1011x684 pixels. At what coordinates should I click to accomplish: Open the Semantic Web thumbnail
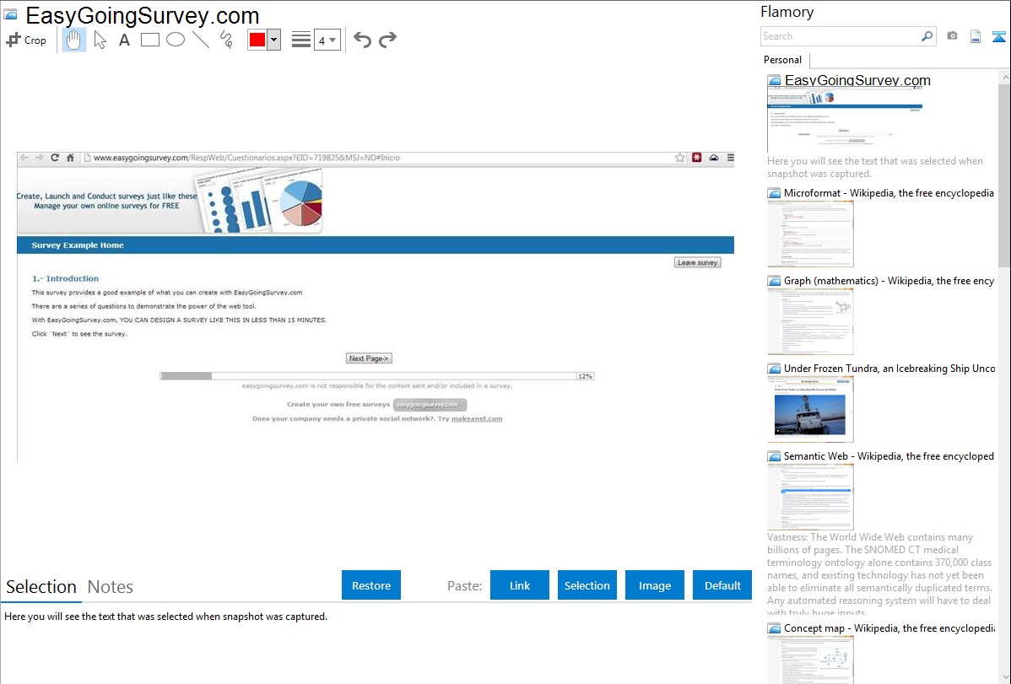point(810,497)
